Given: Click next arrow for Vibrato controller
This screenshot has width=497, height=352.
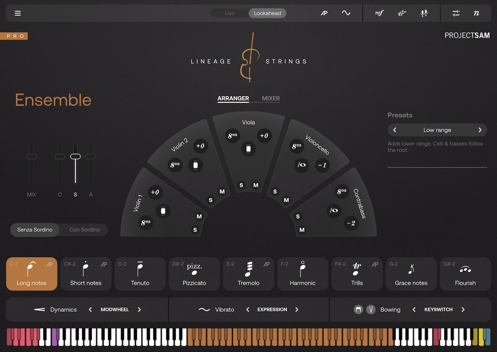Looking at the screenshot, I should 297,309.
